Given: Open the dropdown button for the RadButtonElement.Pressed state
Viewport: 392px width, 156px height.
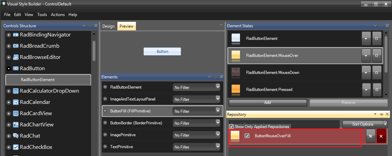Looking at the screenshot, I should 366,89.
